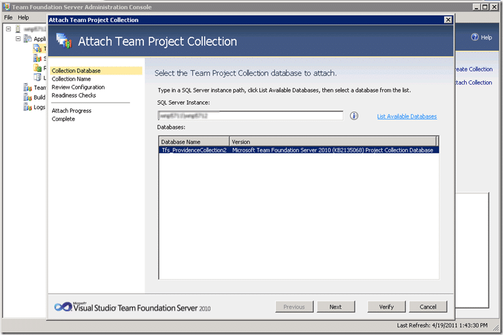Click the List Available Databases link

pos(407,116)
